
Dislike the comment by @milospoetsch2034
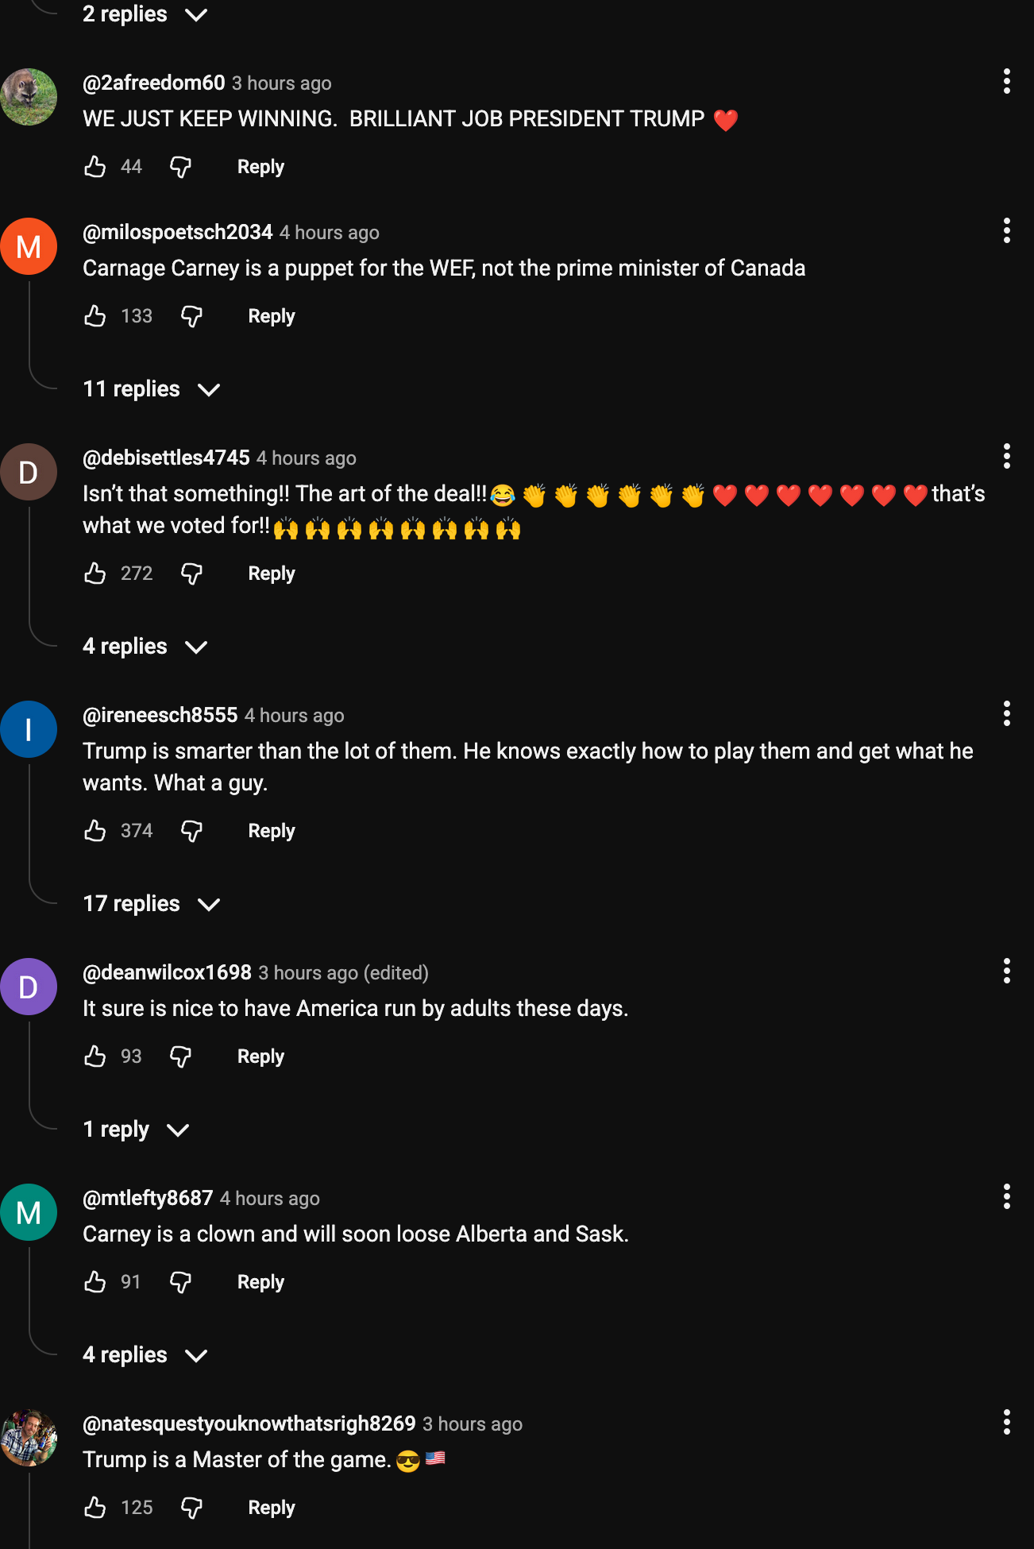coord(191,316)
